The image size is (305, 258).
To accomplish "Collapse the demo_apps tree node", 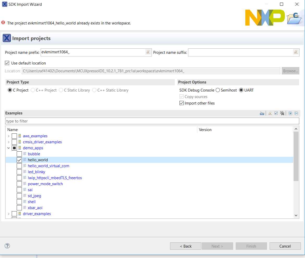I will 9,148.
